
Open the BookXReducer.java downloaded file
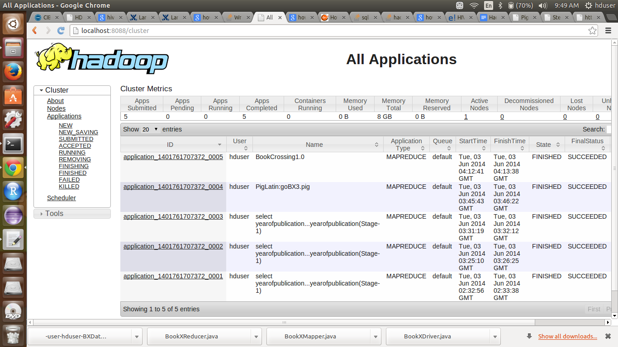pyautogui.click(x=199, y=337)
